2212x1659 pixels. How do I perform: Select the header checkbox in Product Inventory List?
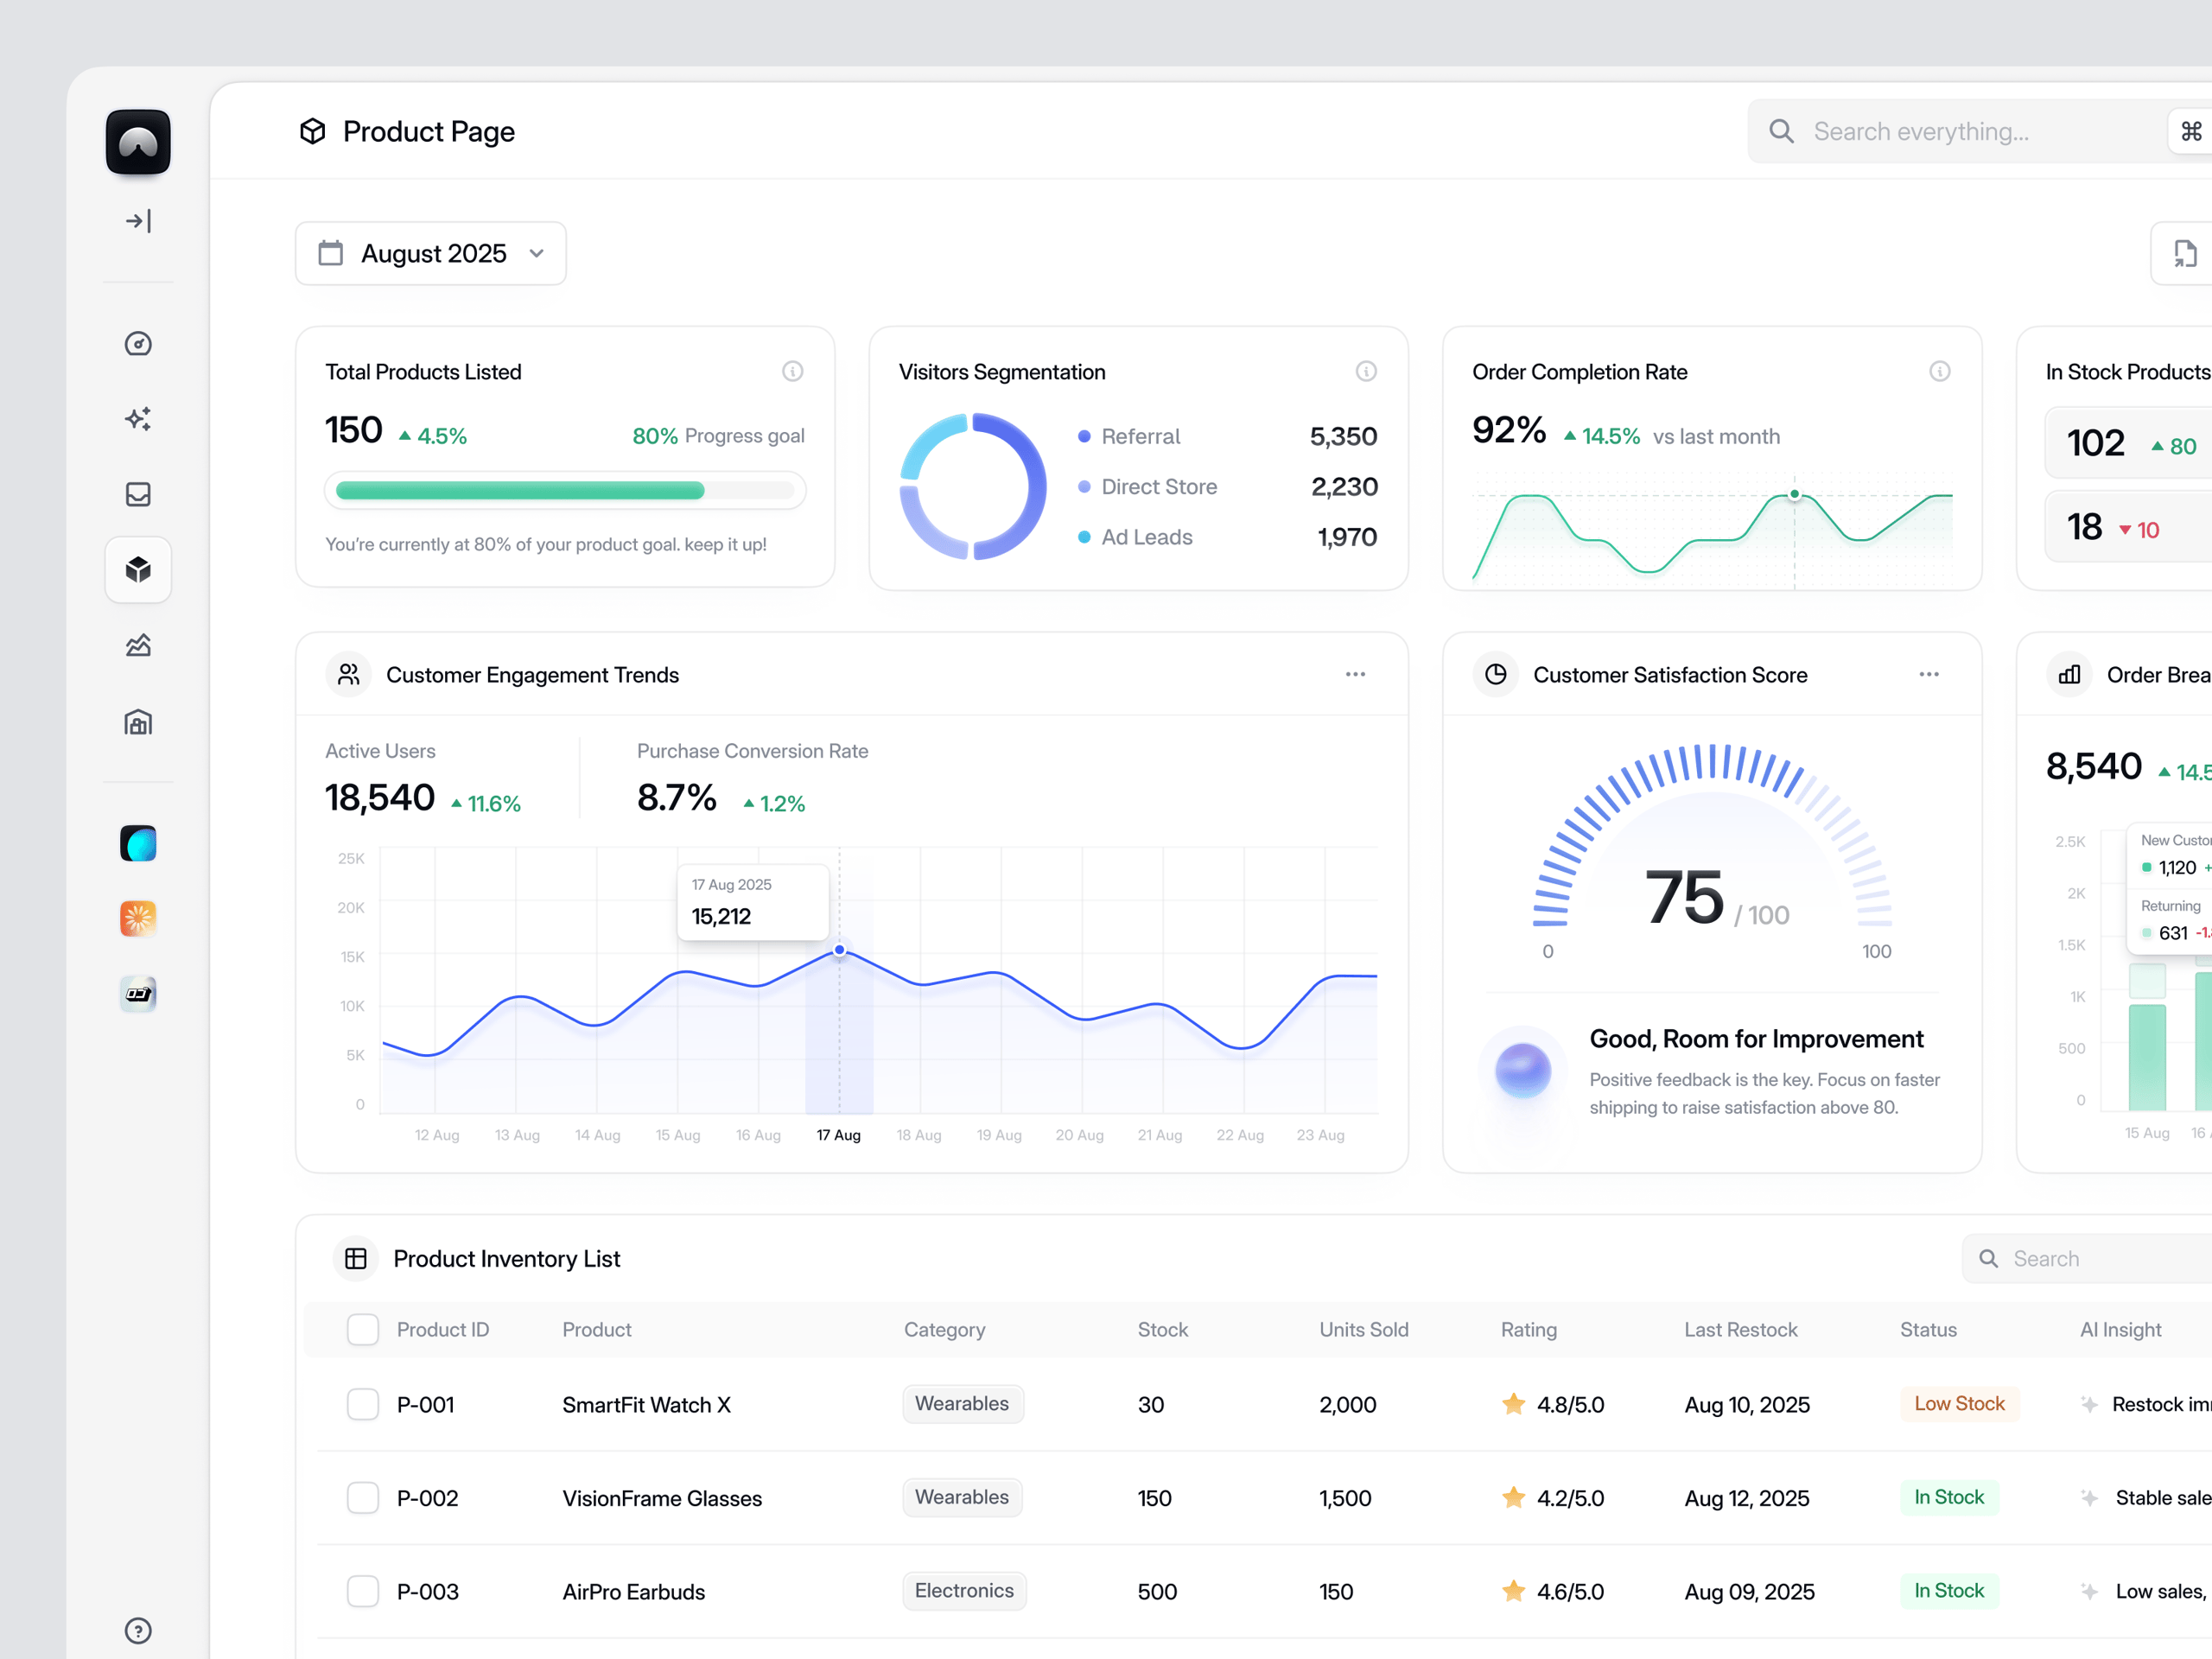coord(362,1329)
